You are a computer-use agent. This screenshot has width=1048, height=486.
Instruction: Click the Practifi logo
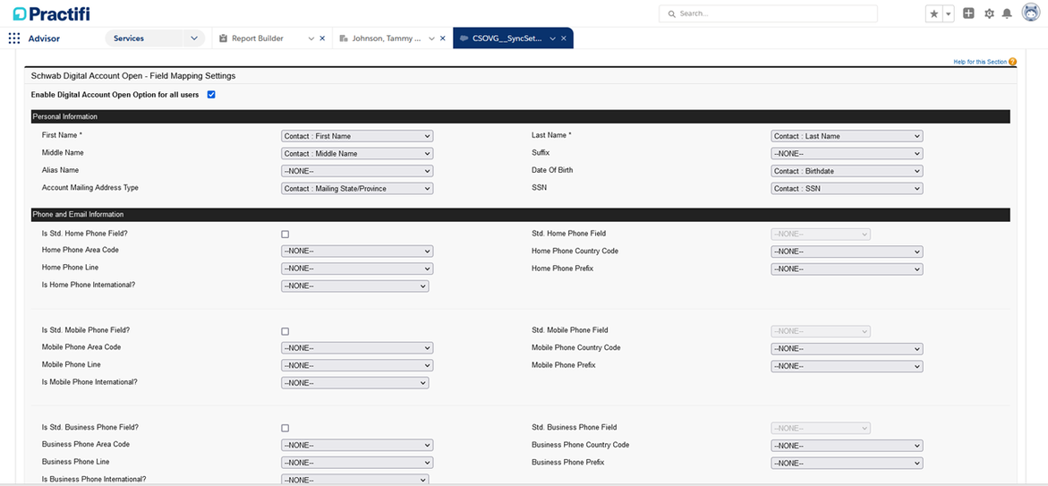point(51,13)
